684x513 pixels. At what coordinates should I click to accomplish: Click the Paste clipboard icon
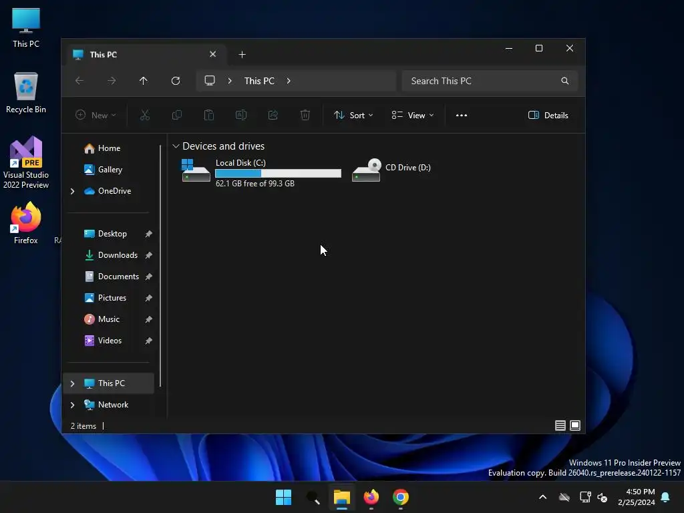coord(209,115)
